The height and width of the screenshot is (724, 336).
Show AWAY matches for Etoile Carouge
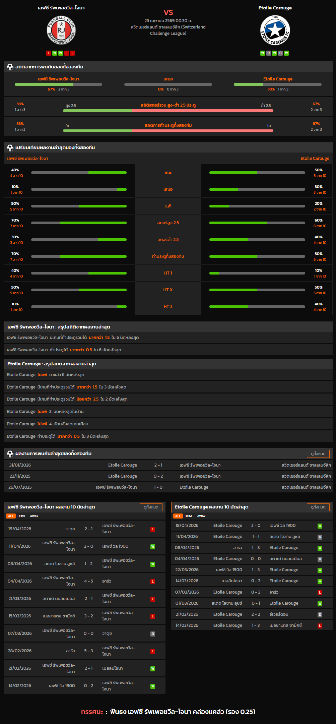coord(201,516)
